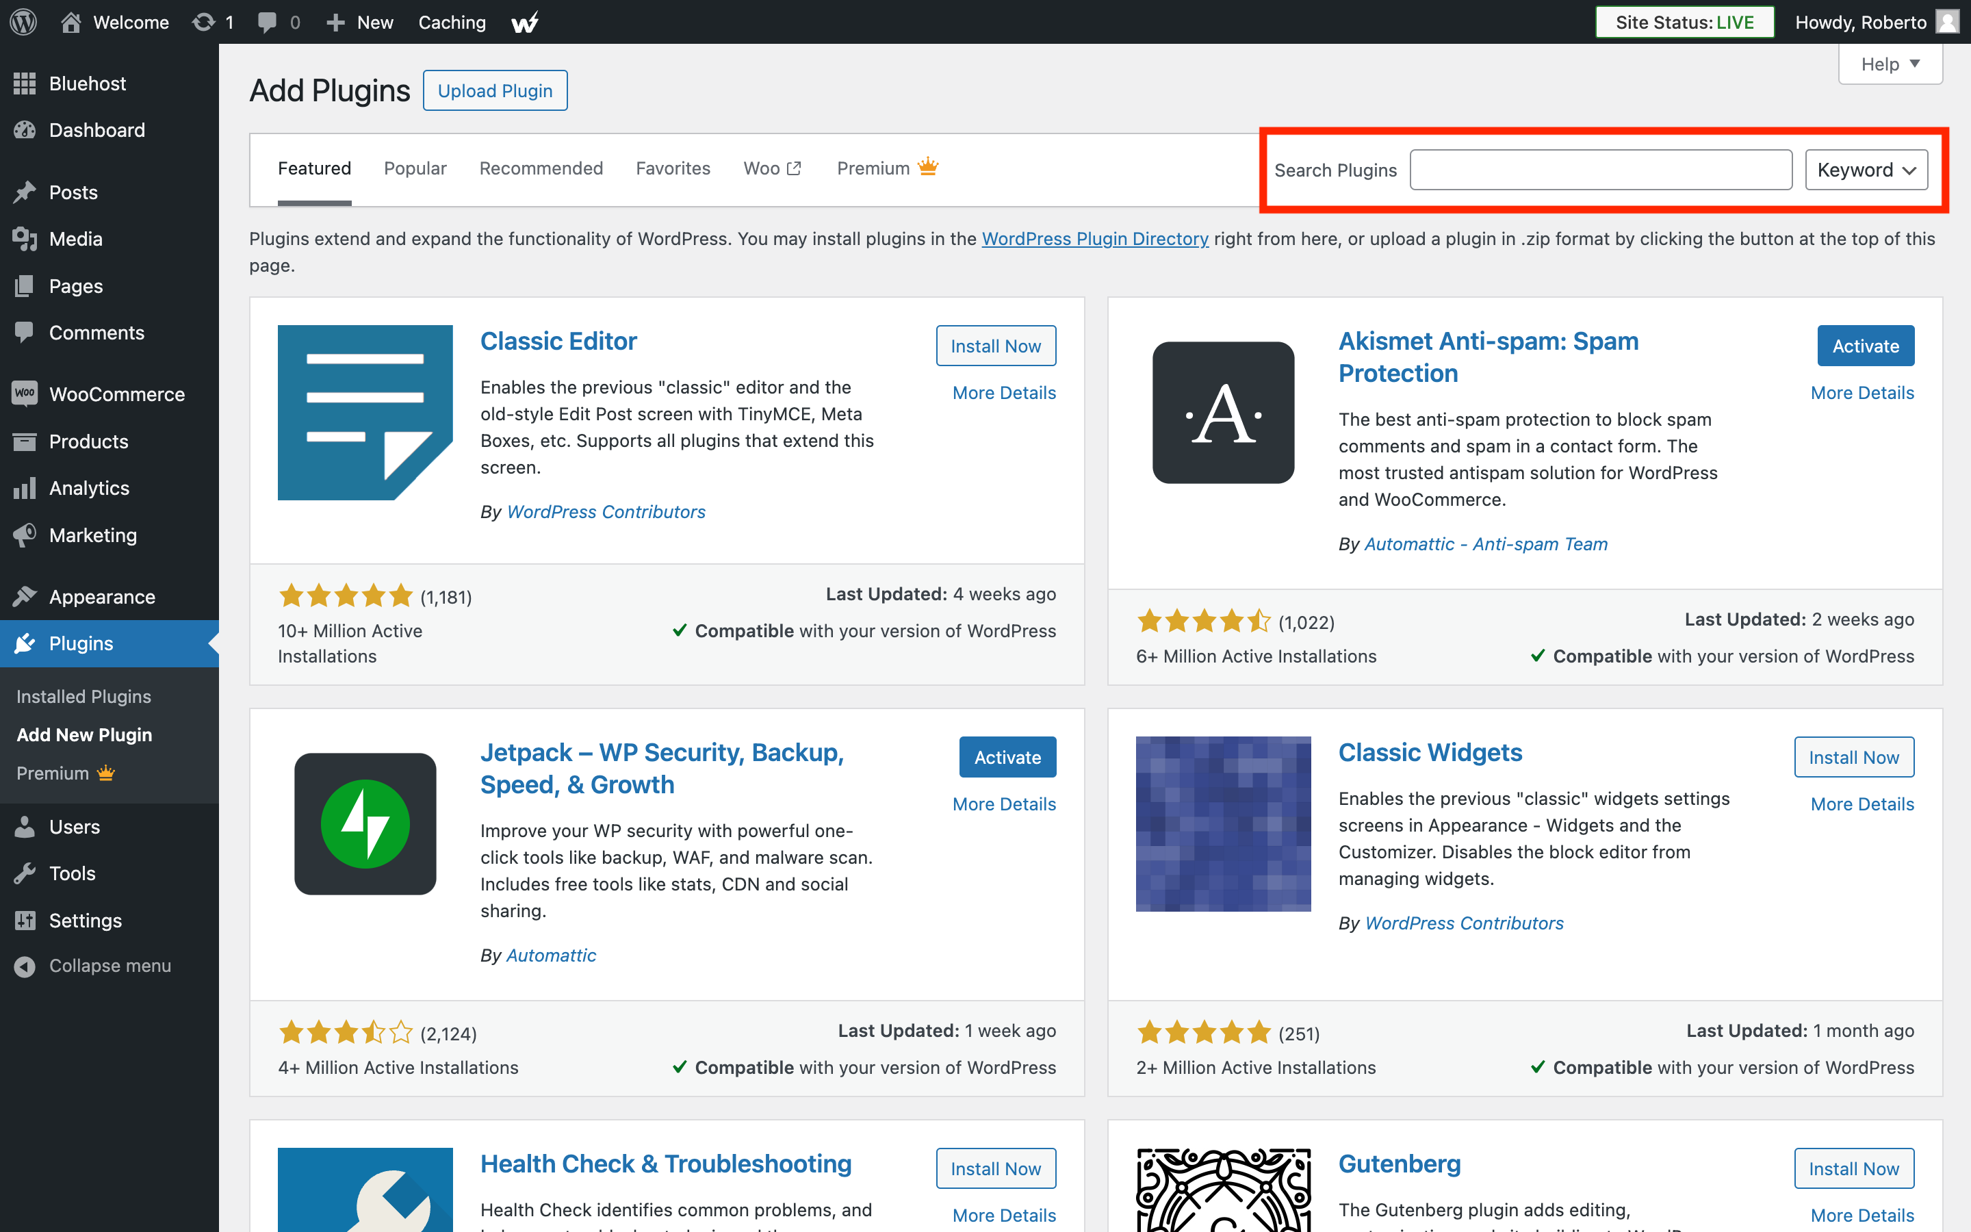Screen dimensions: 1971x1232
Task: Click the Products box icon
Action: tap(25, 441)
